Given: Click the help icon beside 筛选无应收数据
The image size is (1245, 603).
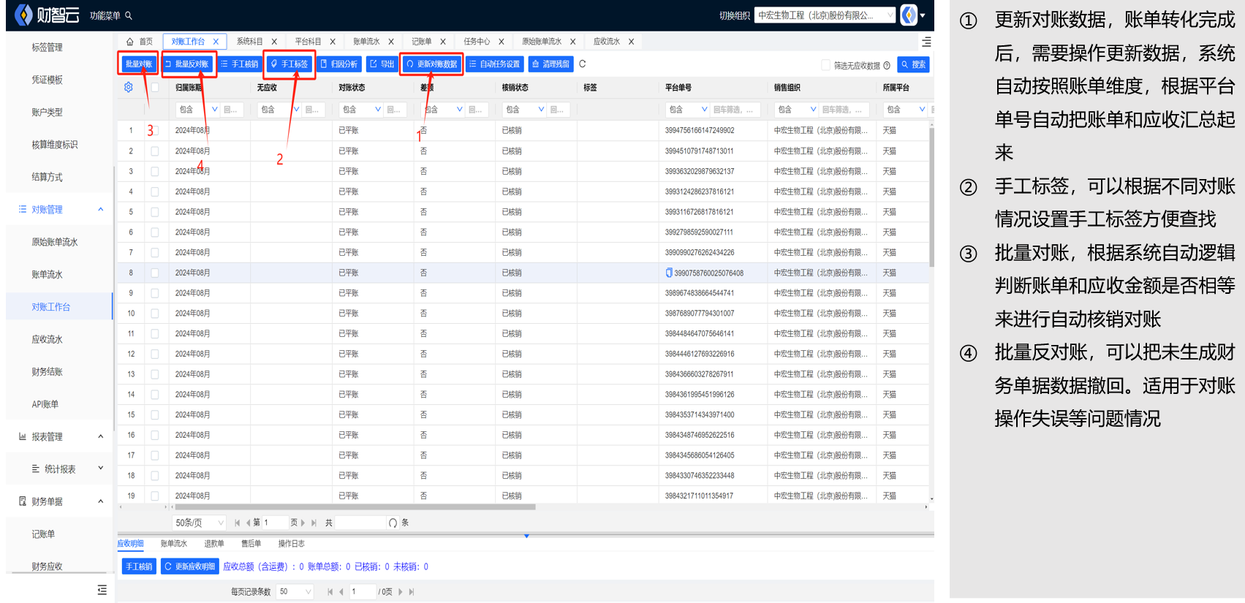Looking at the screenshot, I should click(x=887, y=66).
